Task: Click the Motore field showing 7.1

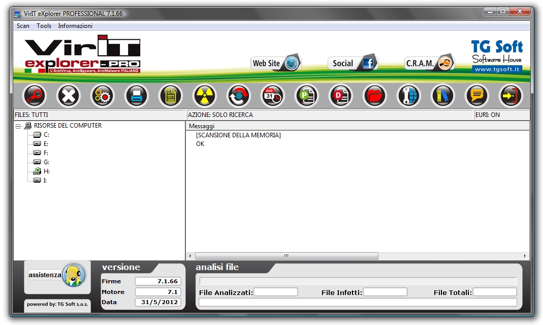Action: pyautogui.click(x=158, y=292)
